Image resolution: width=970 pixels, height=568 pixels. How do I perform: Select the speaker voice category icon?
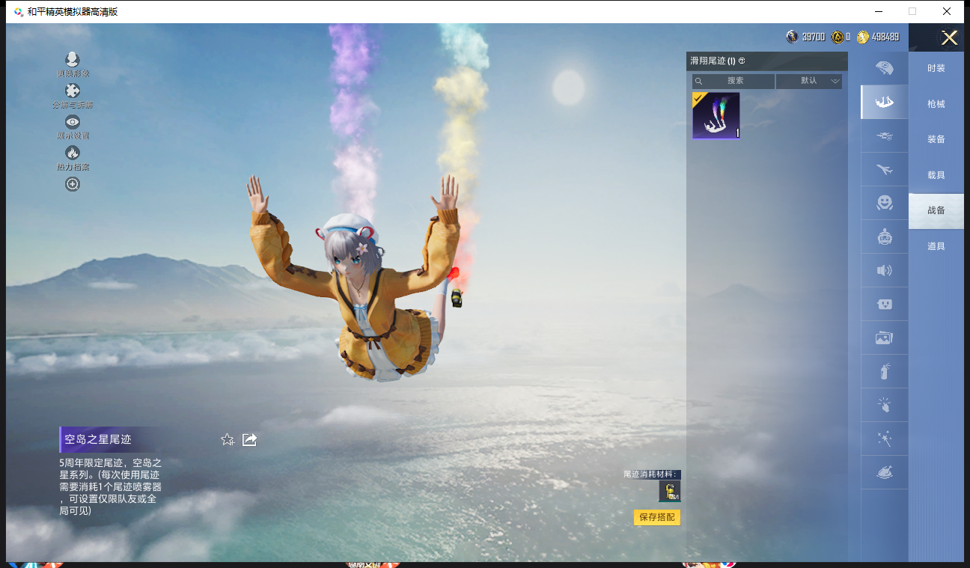884,270
